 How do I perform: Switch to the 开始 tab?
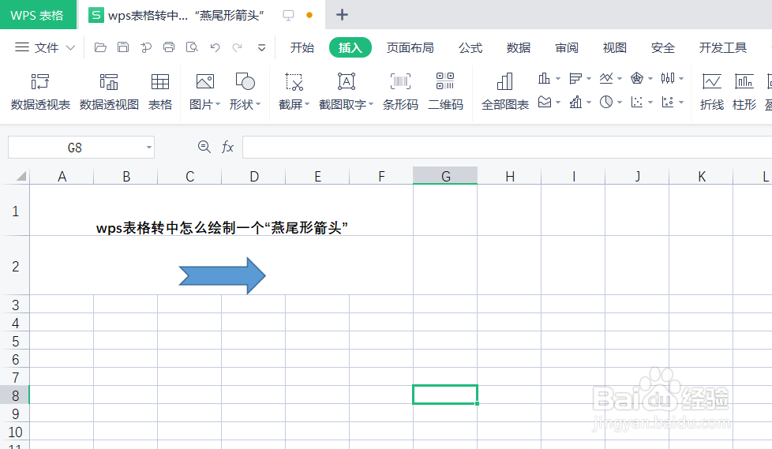click(x=302, y=48)
